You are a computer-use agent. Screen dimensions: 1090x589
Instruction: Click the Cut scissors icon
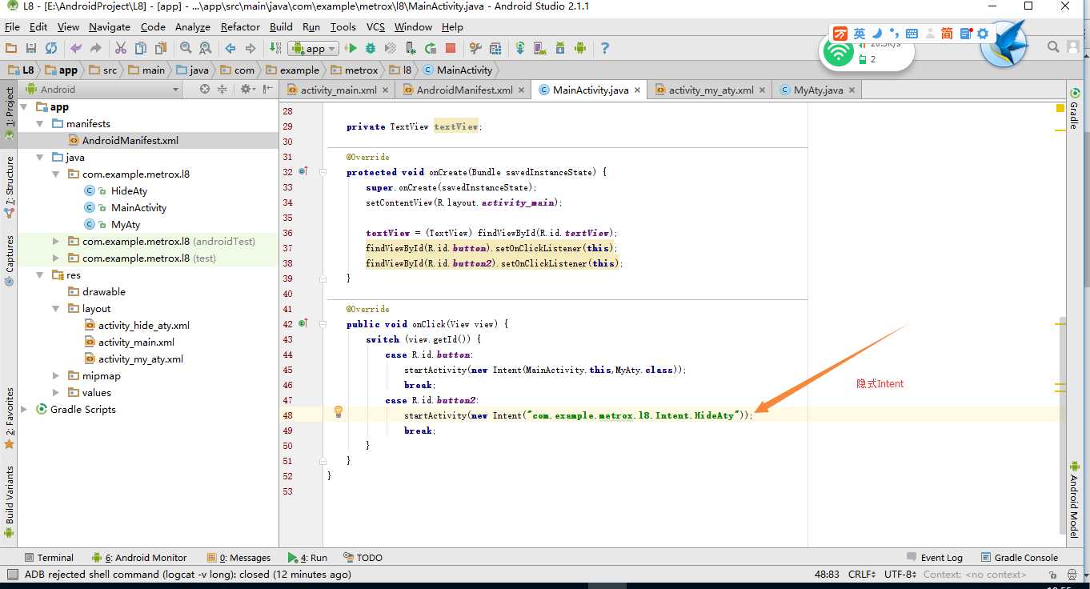pos(121,48)
